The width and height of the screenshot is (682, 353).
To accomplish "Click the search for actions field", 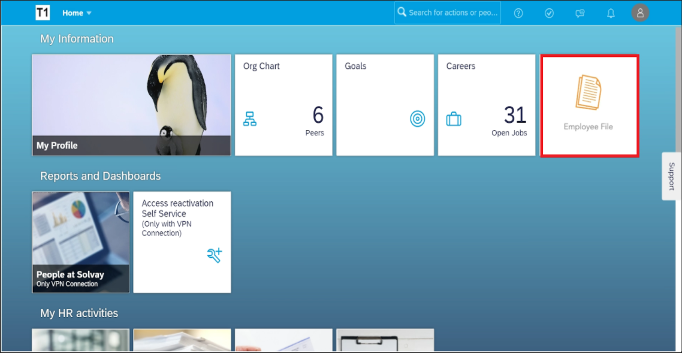I will pos(452,13).
